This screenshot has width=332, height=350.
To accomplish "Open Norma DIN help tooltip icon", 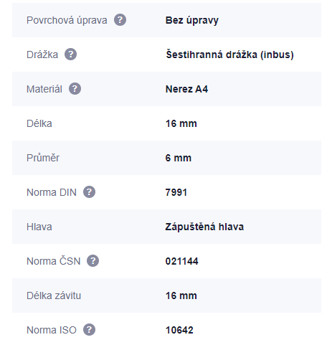I will (89, 192).
